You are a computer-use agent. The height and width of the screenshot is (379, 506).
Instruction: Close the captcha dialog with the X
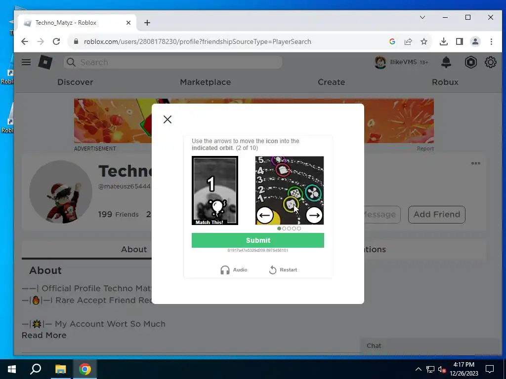pyautogui.click(x=168, y=119)
